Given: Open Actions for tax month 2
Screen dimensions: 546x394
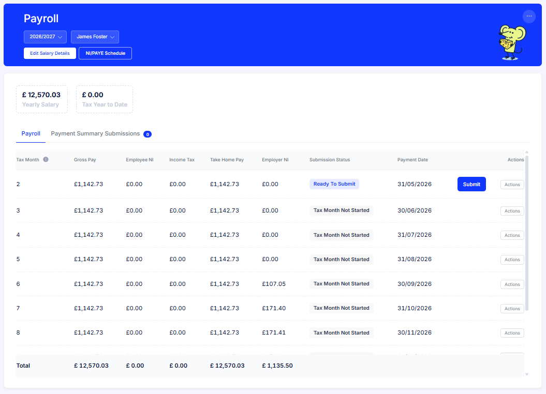Looking at the screenshot, I should coord(512,185).
